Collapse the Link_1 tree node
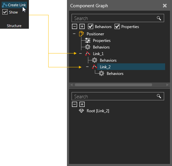172x166 pixels. pos(80,53)
